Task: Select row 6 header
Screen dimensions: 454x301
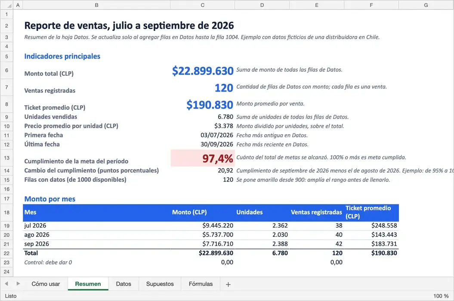Action: pyautogui.click(x=6, y=71)
